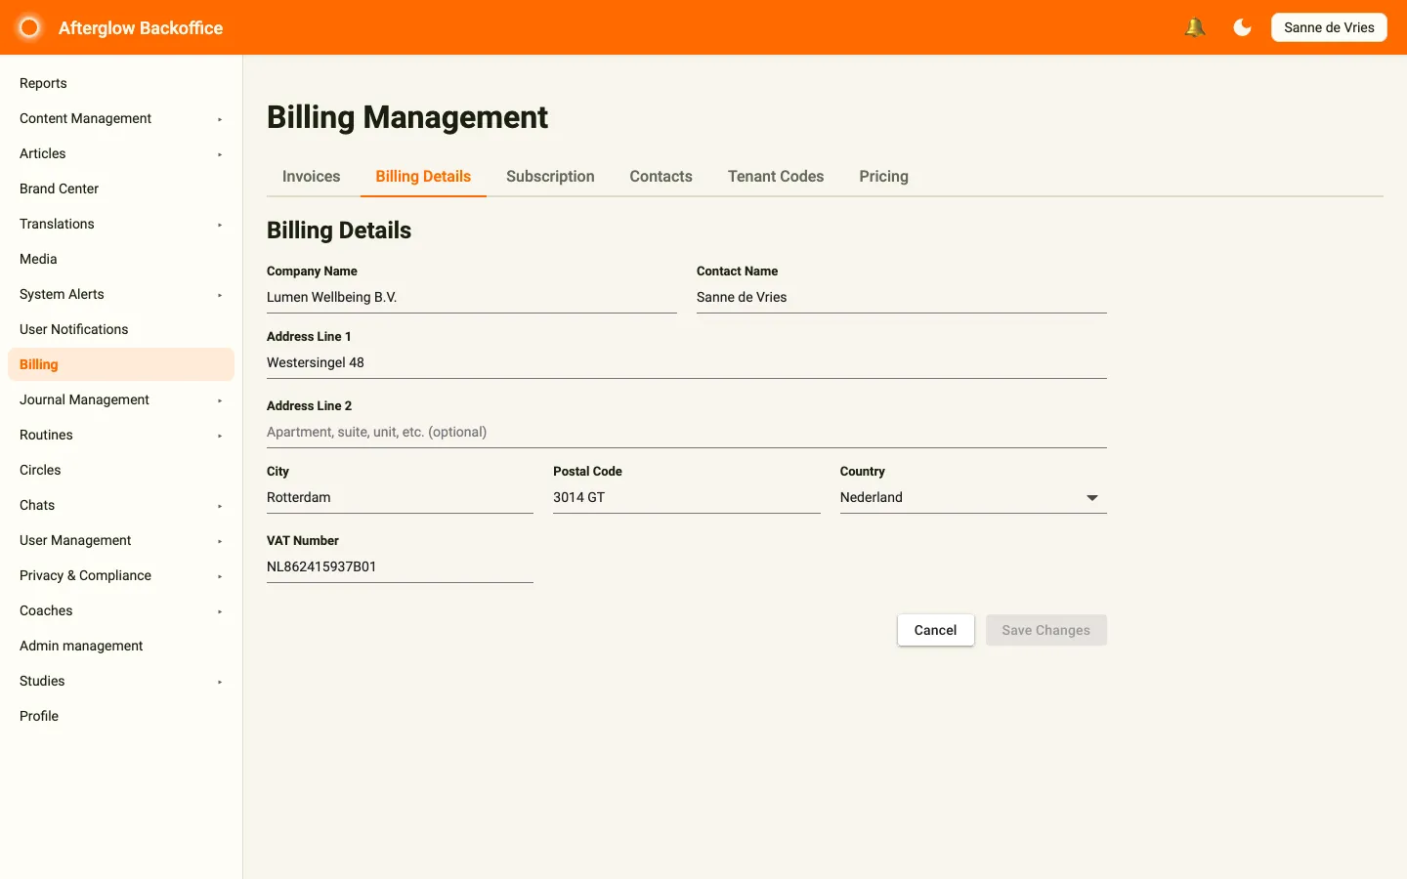Select Billing in the sidebar

click(x=121, y=364)
